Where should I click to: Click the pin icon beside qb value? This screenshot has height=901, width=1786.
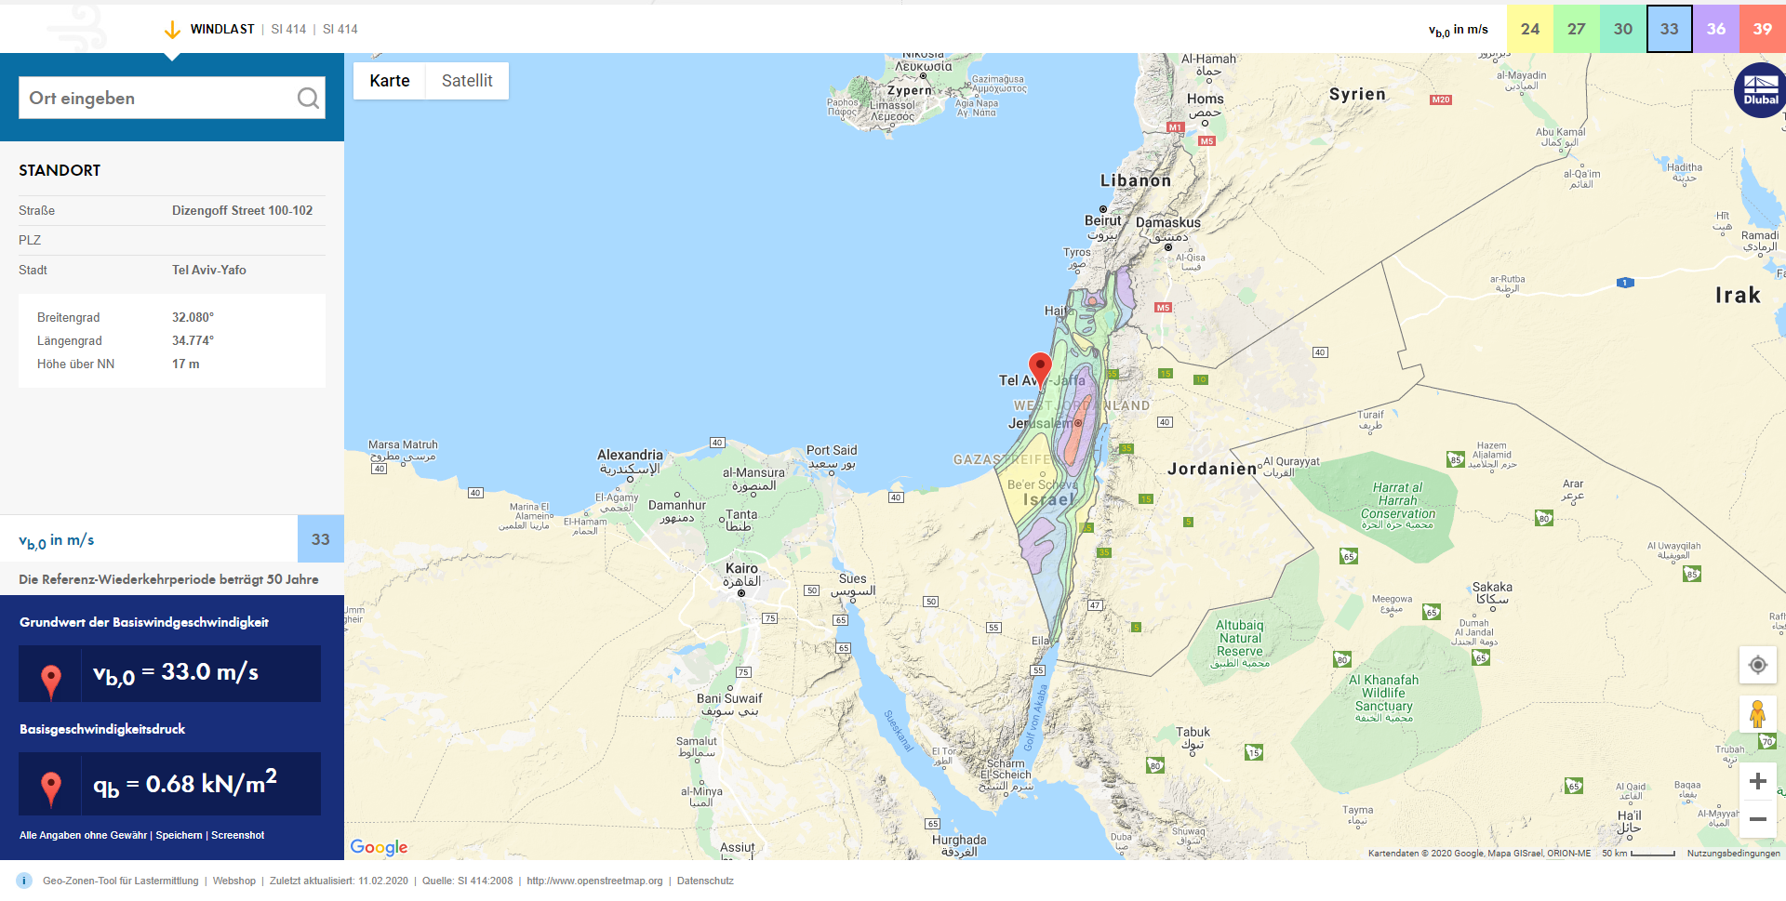pyautogui.click(x=51, y=788)
